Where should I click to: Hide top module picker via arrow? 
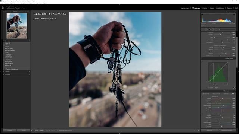[x=119, y=5]
